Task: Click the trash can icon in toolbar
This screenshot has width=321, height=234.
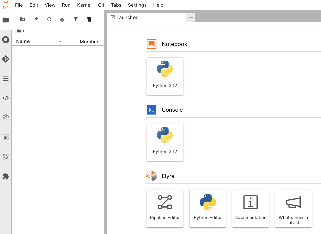Action: coord(89,19)
